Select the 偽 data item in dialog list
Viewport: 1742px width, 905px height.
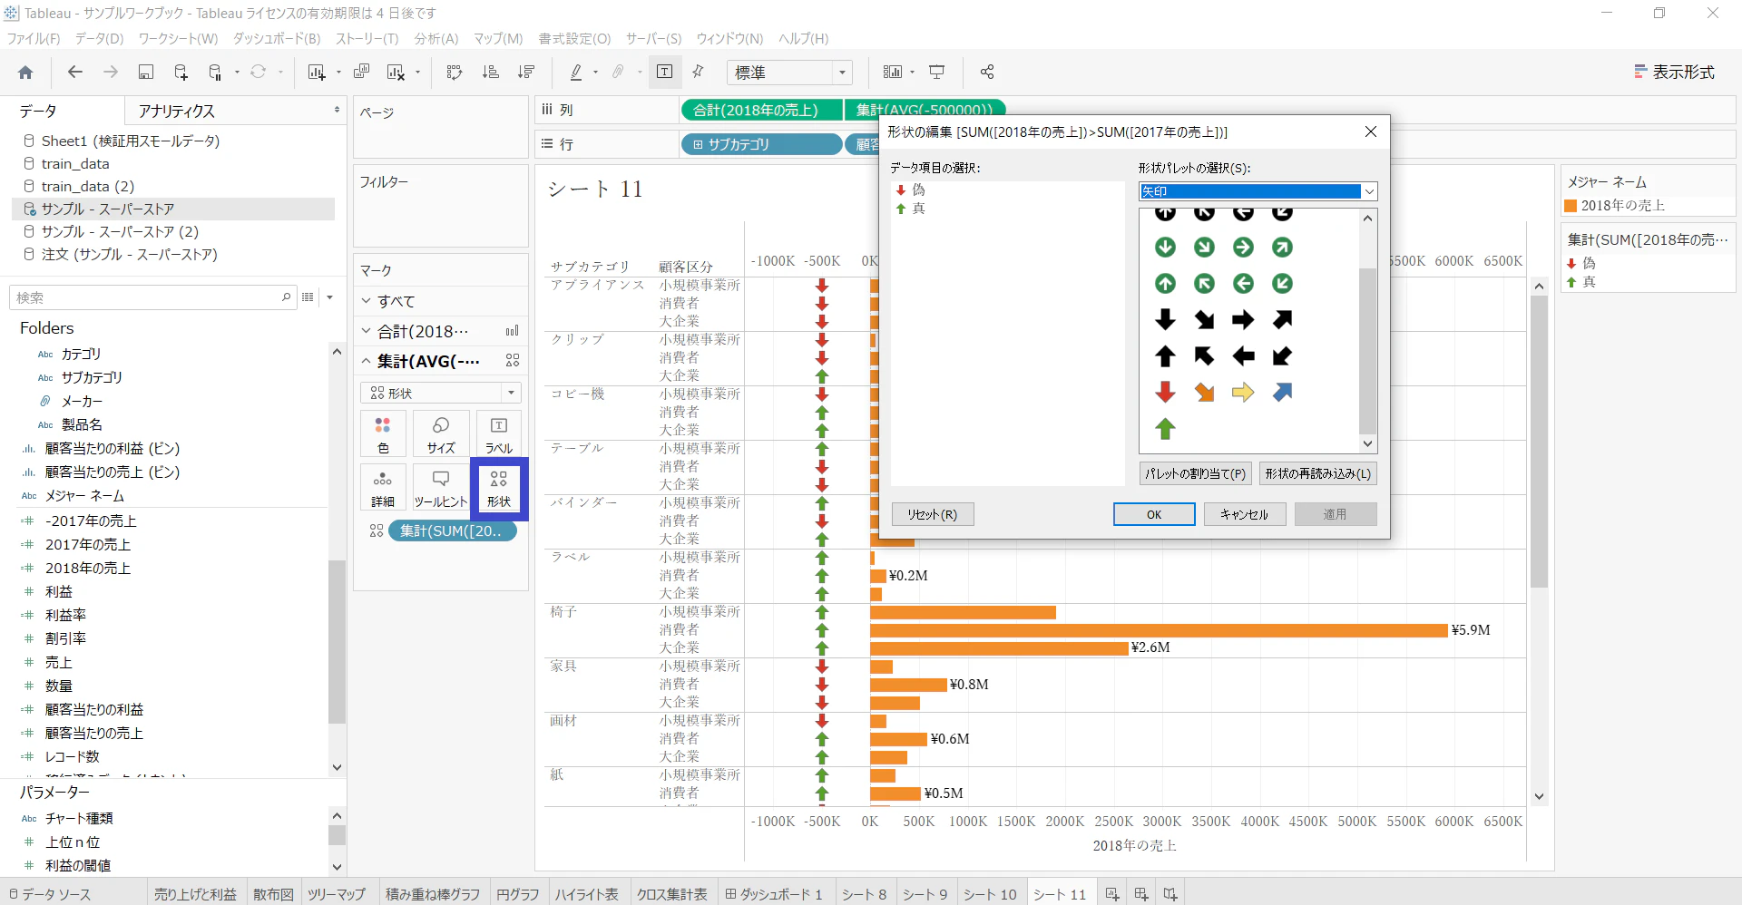coord(911,190)
